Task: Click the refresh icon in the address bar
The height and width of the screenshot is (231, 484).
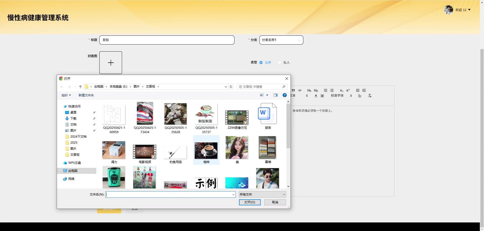Action: 231,87
